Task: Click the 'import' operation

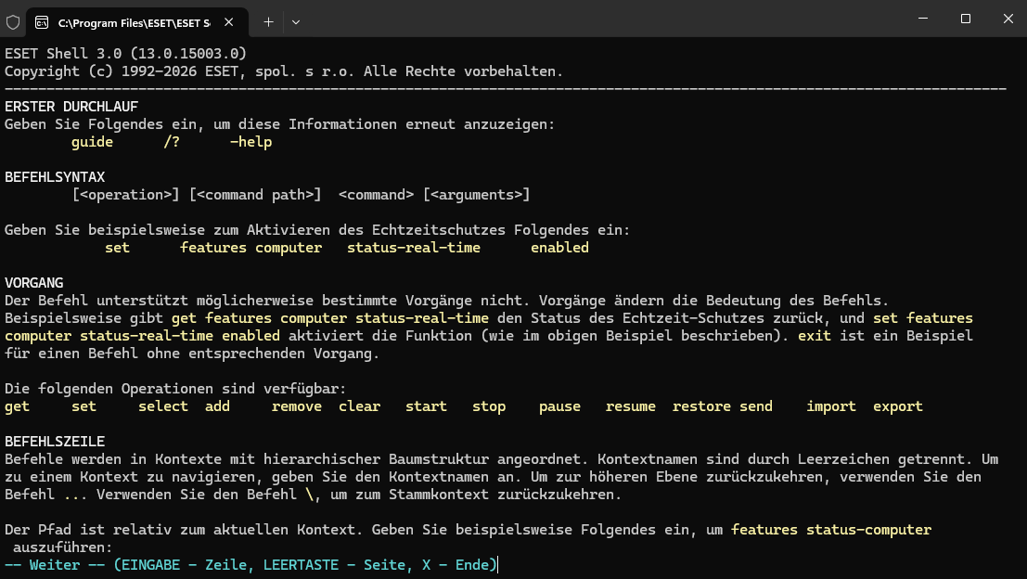Action: coord(831,406)
